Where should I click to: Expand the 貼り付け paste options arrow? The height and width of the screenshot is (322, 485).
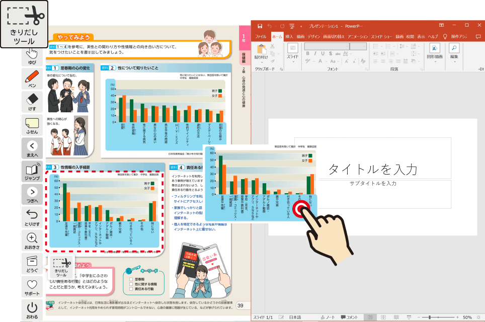pos(262,62)
